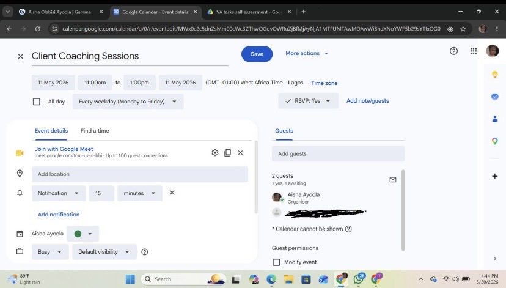Viewport: 506px width, 288px height.
Task: Get add-ons with the plus icon
Action: tap(495, 176)
